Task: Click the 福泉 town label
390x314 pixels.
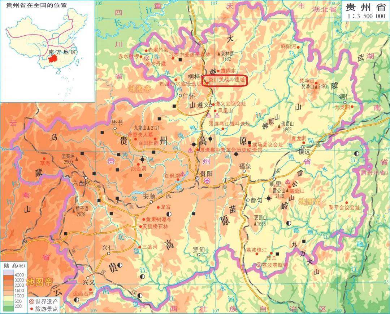Action: pyautogui.click(x=245, y=166)
